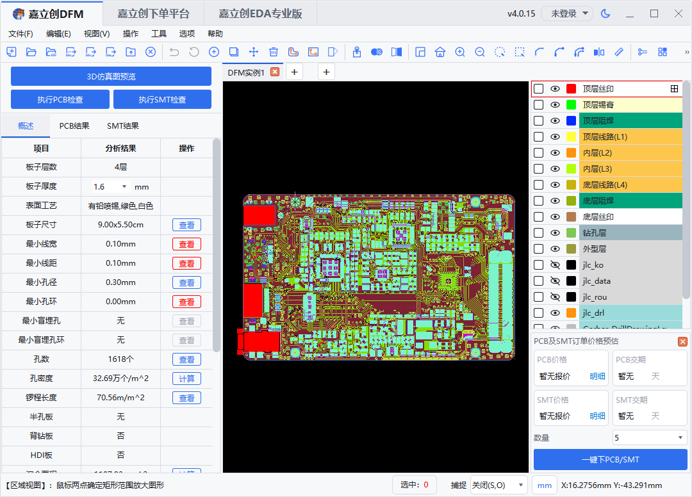
Task: Click the open Gerber folder icon
Action: click(51, 52)
